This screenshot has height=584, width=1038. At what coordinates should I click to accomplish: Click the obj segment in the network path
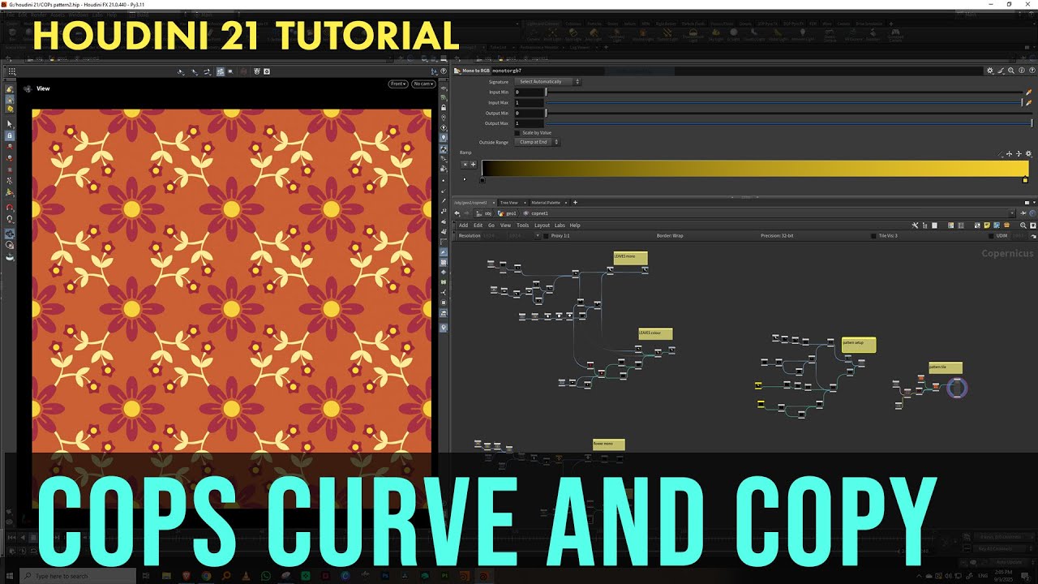pyautogui.click(x=488, y=213)
